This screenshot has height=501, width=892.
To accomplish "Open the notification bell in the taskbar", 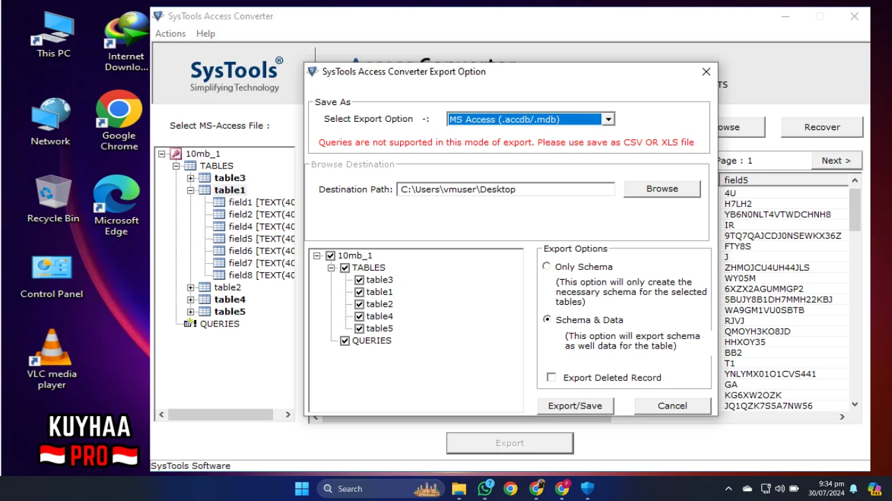I will pyautogui.click(x=853, y=488).
